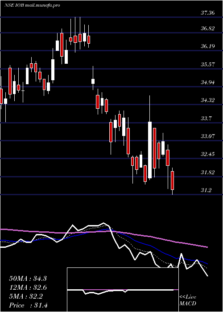This screenshot has height=312, width=223.
Task: Click the 12MA : 32.6 readout
Action: click(28, 287)
